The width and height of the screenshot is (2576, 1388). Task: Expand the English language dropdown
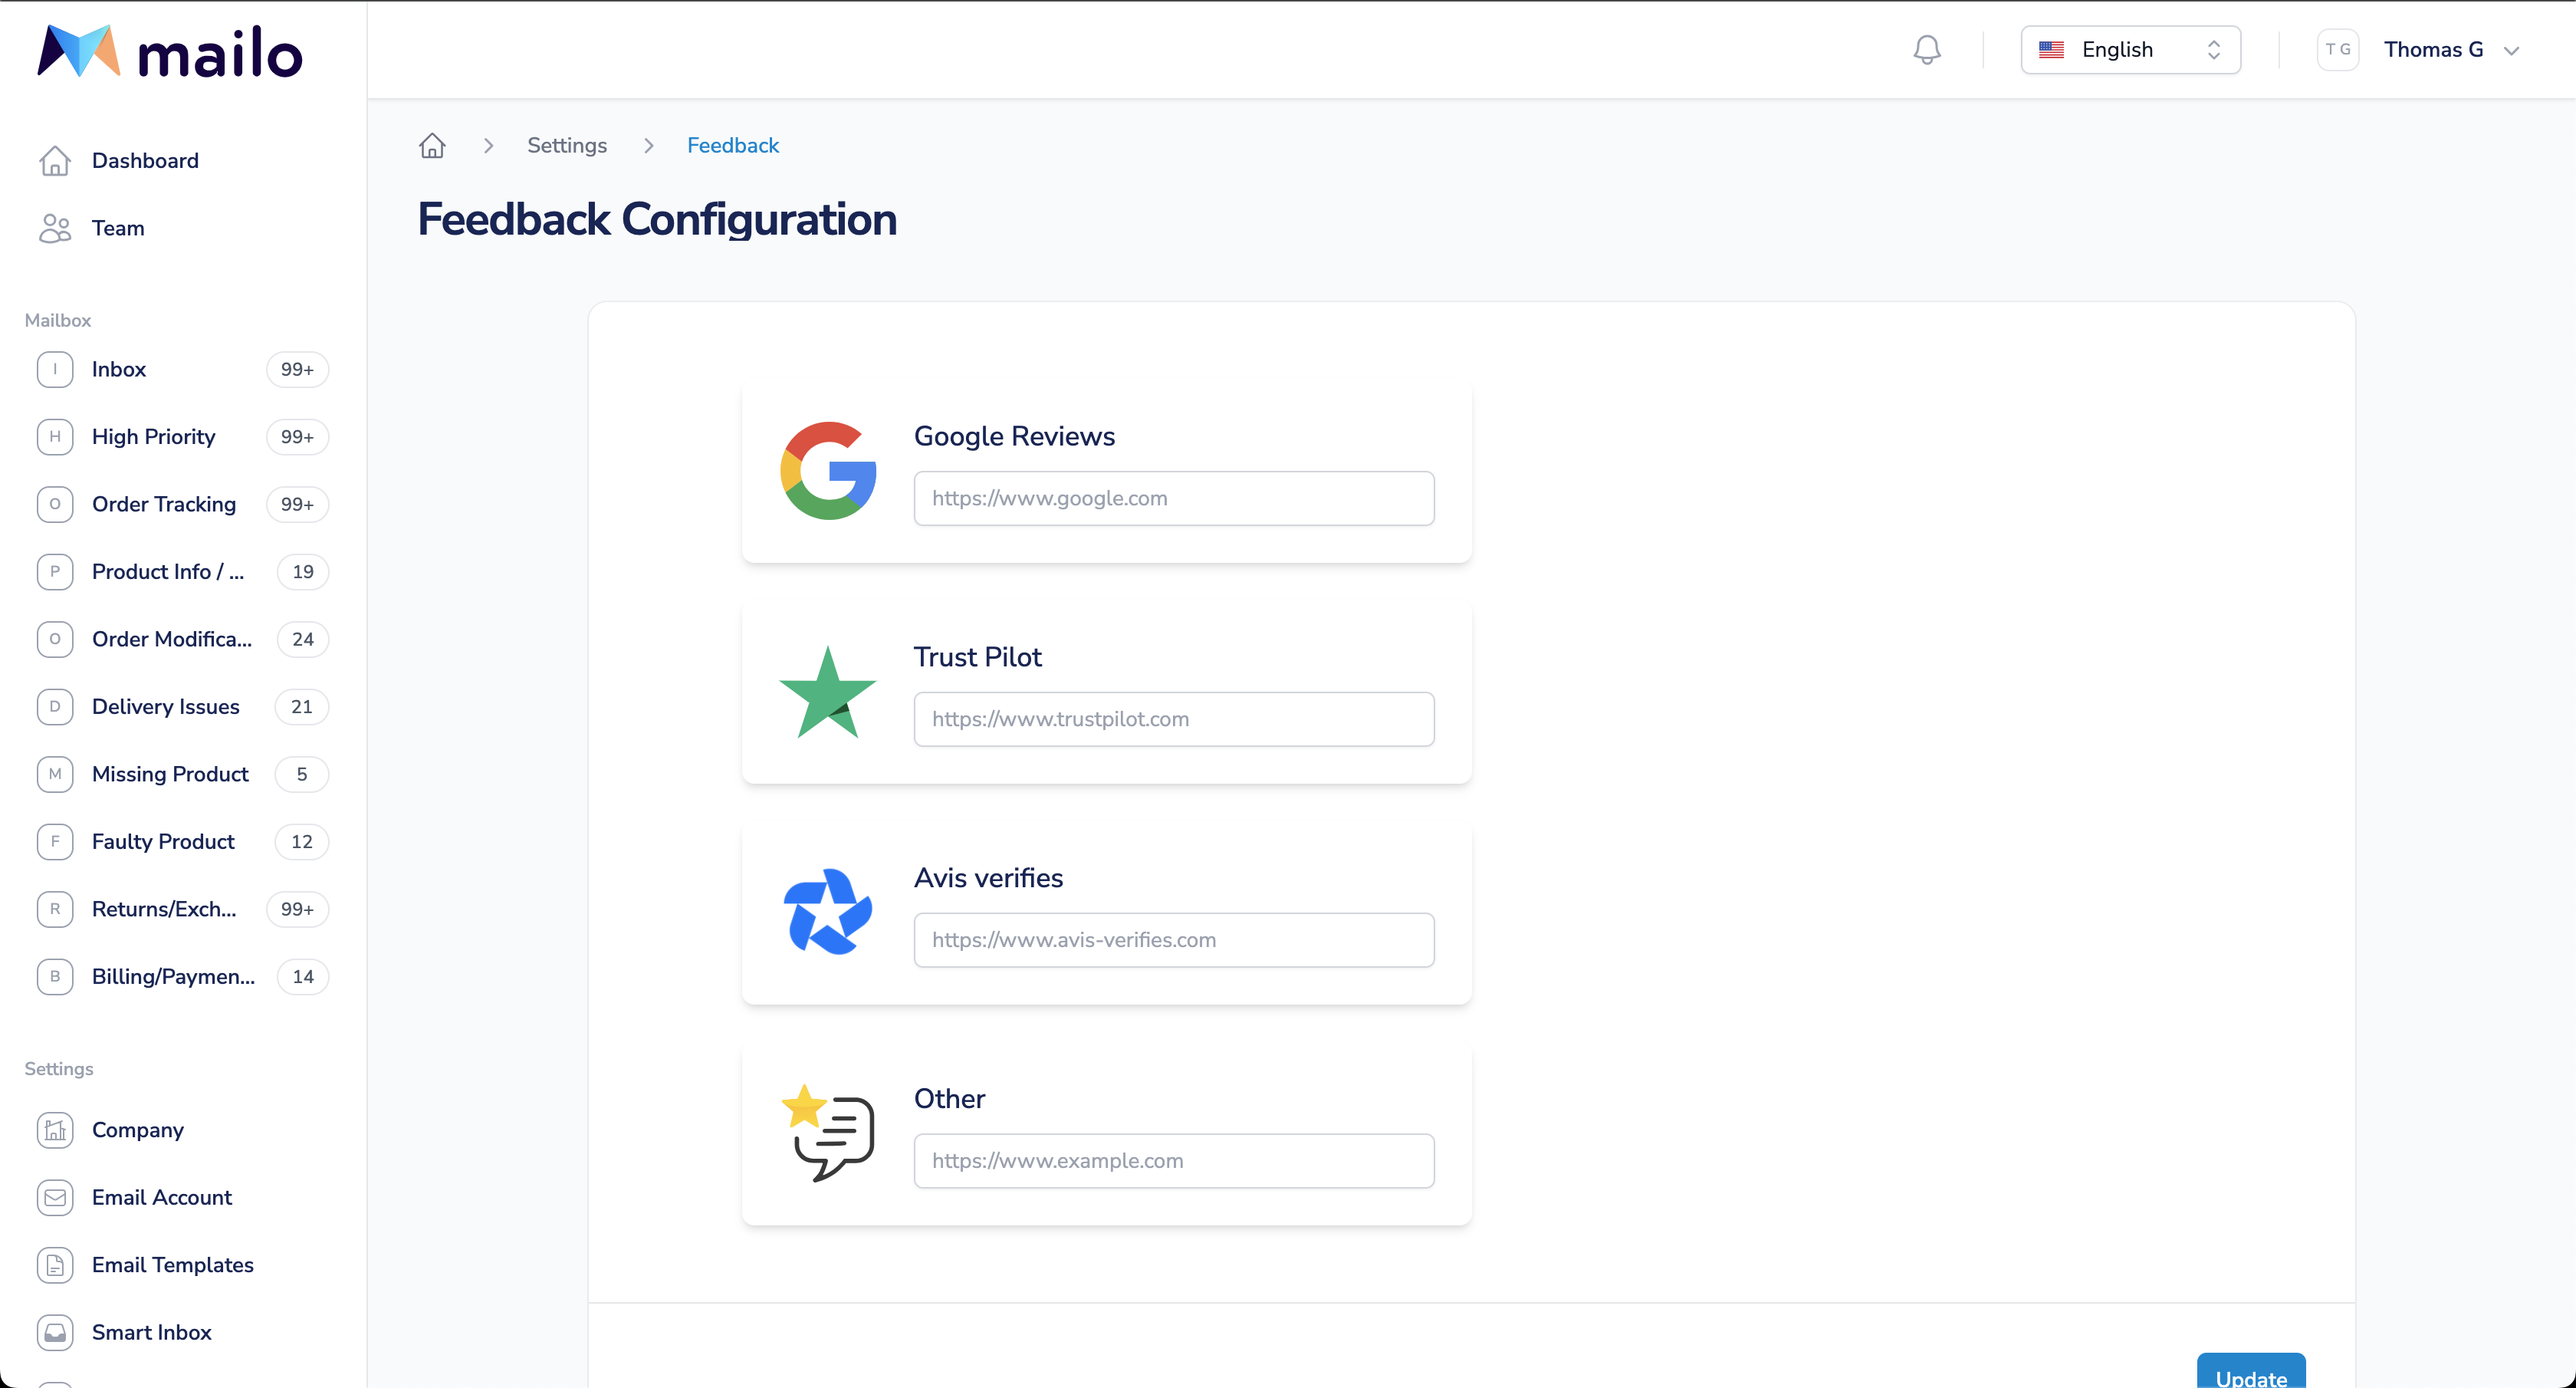(x=2130, y=50)
